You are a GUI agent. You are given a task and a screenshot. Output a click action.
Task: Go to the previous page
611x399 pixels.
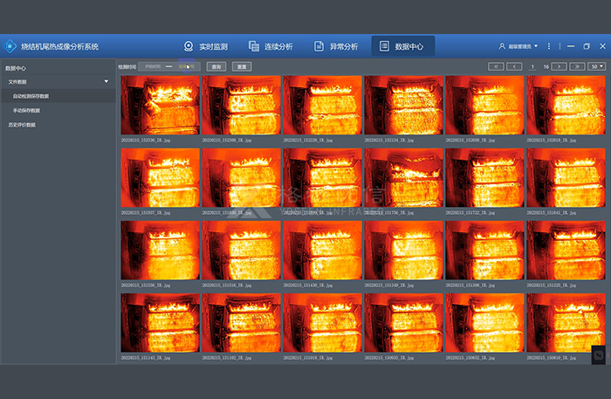[513, 66]
